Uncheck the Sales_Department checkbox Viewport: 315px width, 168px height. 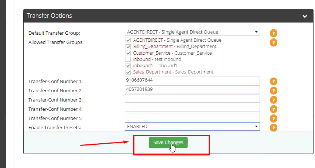128,72
